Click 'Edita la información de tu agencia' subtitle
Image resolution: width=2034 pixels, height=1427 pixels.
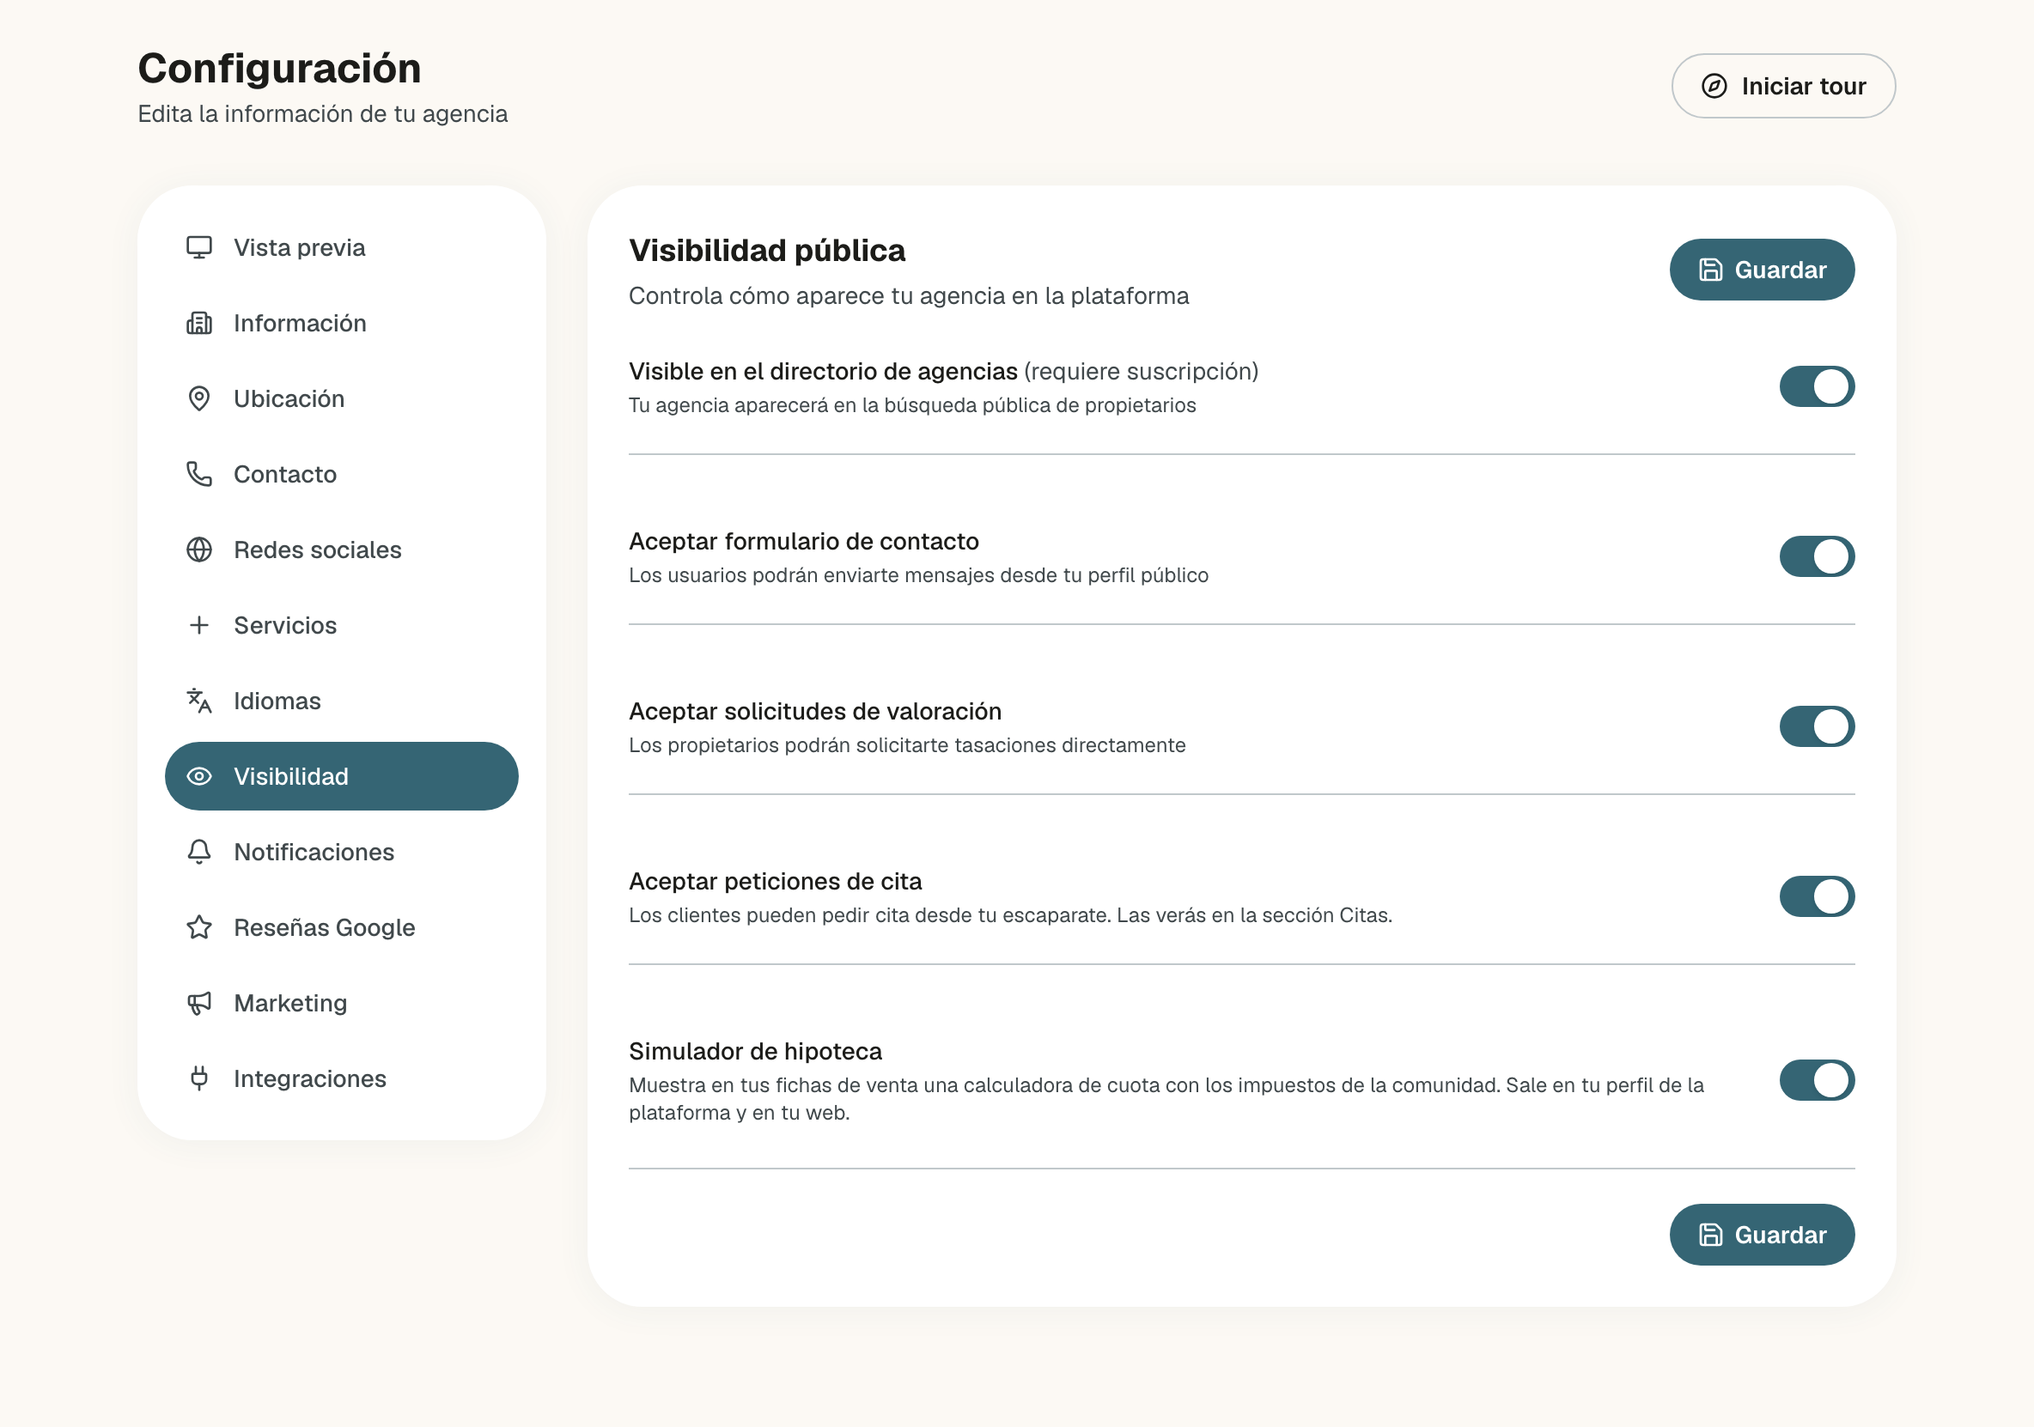(322, 114)
